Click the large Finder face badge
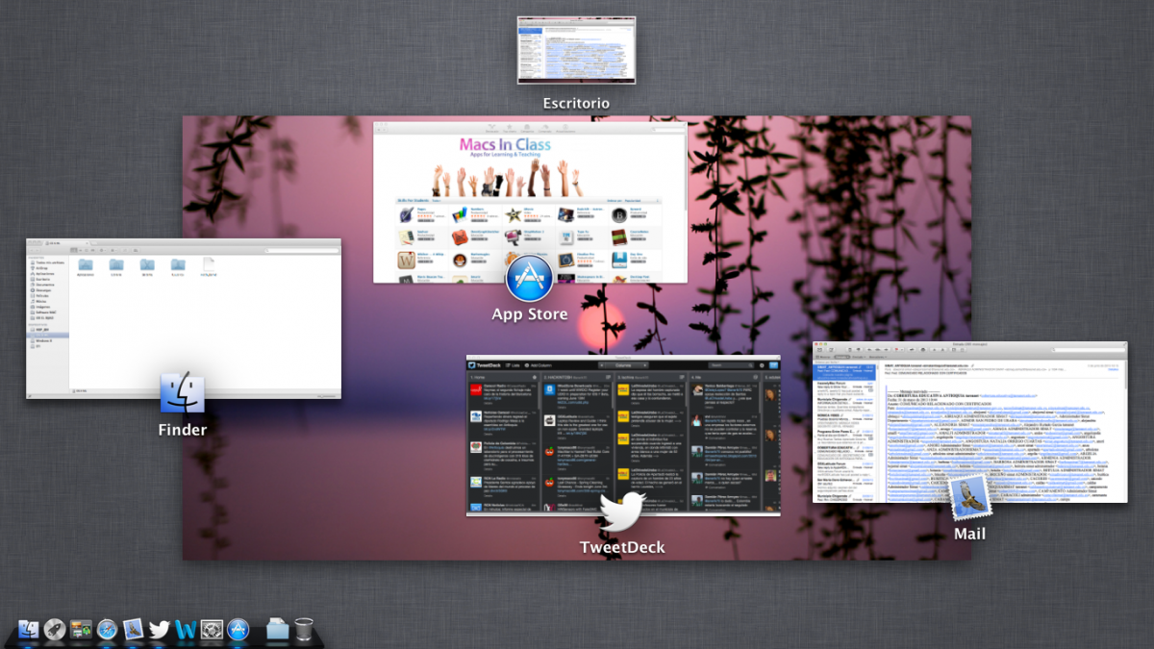The height and width of the screenshot is (649, 1154). pos(183,395)
